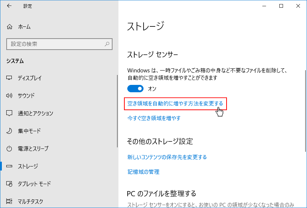Maximize the 設定 window
Viewport: 307px width, 208px height.
click(281, 6)
